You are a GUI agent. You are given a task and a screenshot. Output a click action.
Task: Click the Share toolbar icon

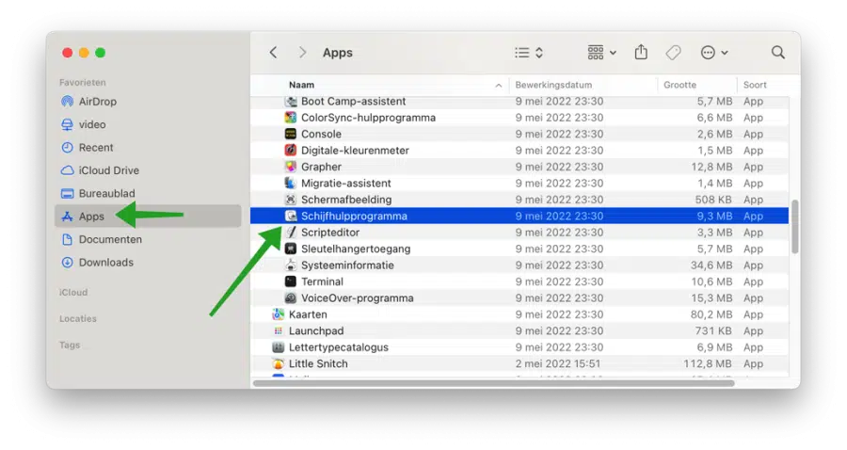[641, 52]
